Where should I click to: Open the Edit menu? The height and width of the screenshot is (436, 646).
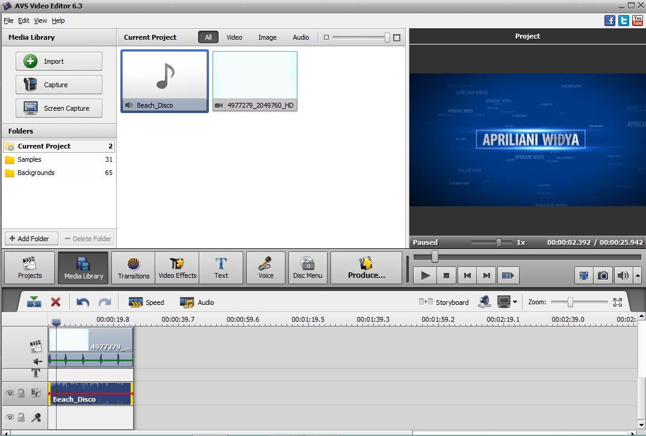[x=23, y=20]
